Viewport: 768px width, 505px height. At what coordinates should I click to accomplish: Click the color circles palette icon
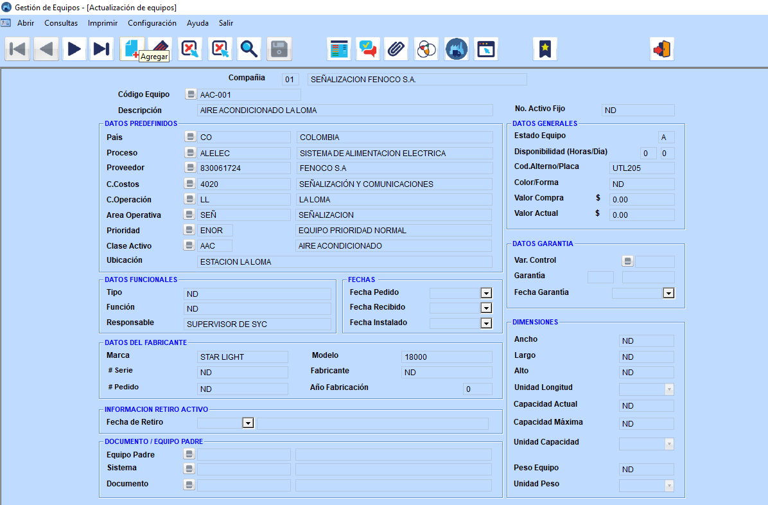point(426,49)
